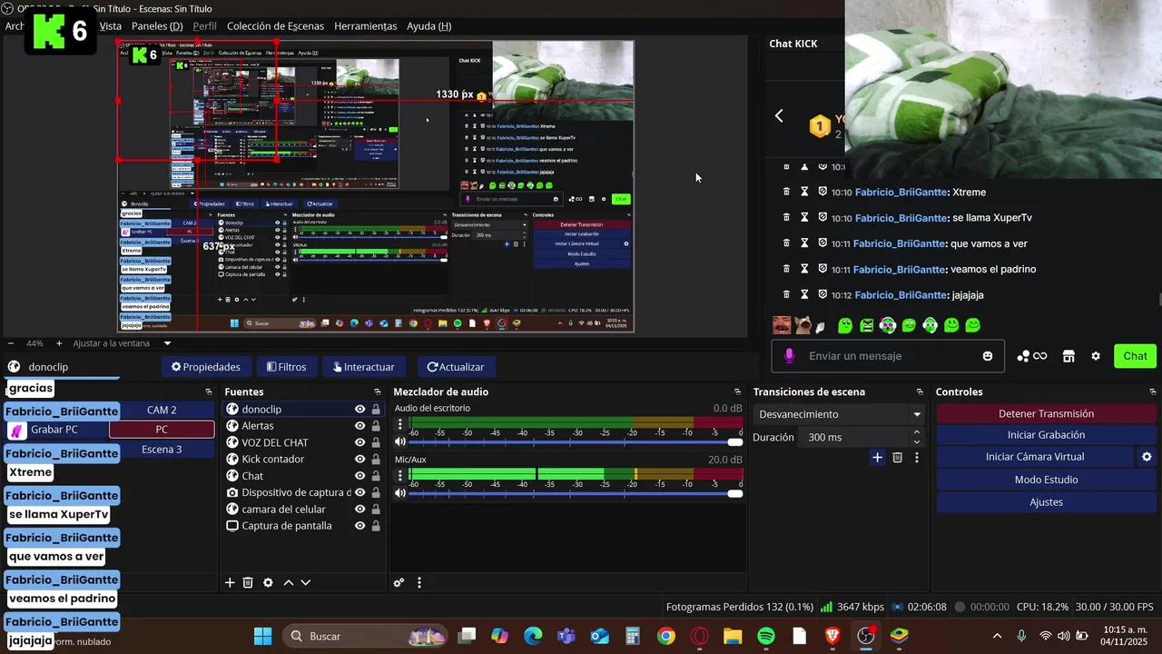Viewport: 1162px width, 654px height.
Task: Click the Kick chat back arrow
Action: click(x=779, y=115)
